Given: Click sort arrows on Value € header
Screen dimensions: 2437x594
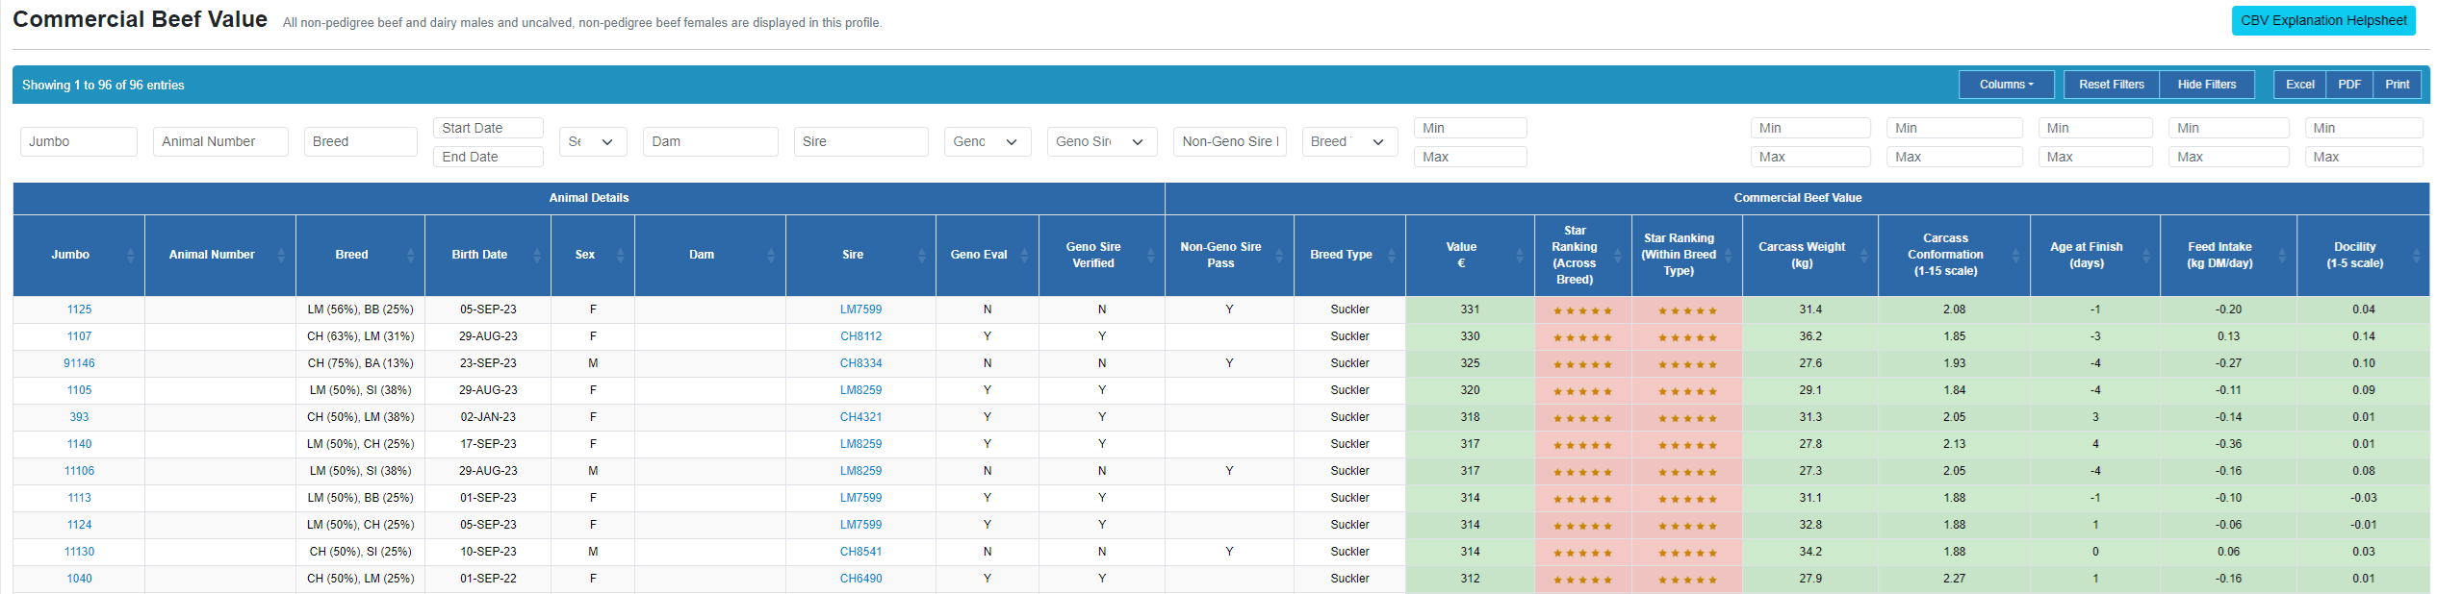Looking at the screenshot, I should pos(1521,255).
